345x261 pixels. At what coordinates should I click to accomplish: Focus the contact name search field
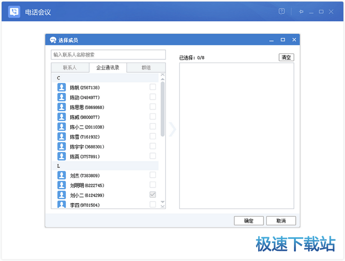pos(108,55)
